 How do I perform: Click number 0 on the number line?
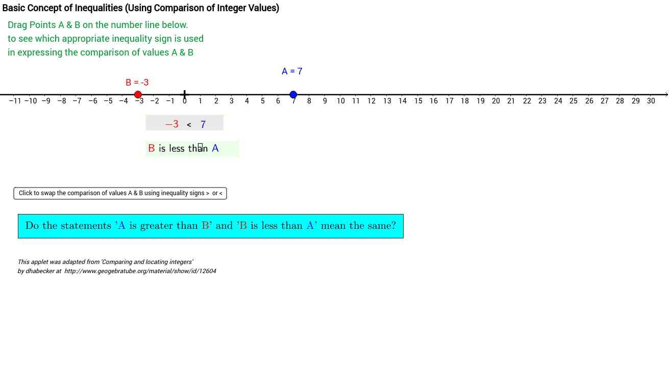[x=185, y=101]
